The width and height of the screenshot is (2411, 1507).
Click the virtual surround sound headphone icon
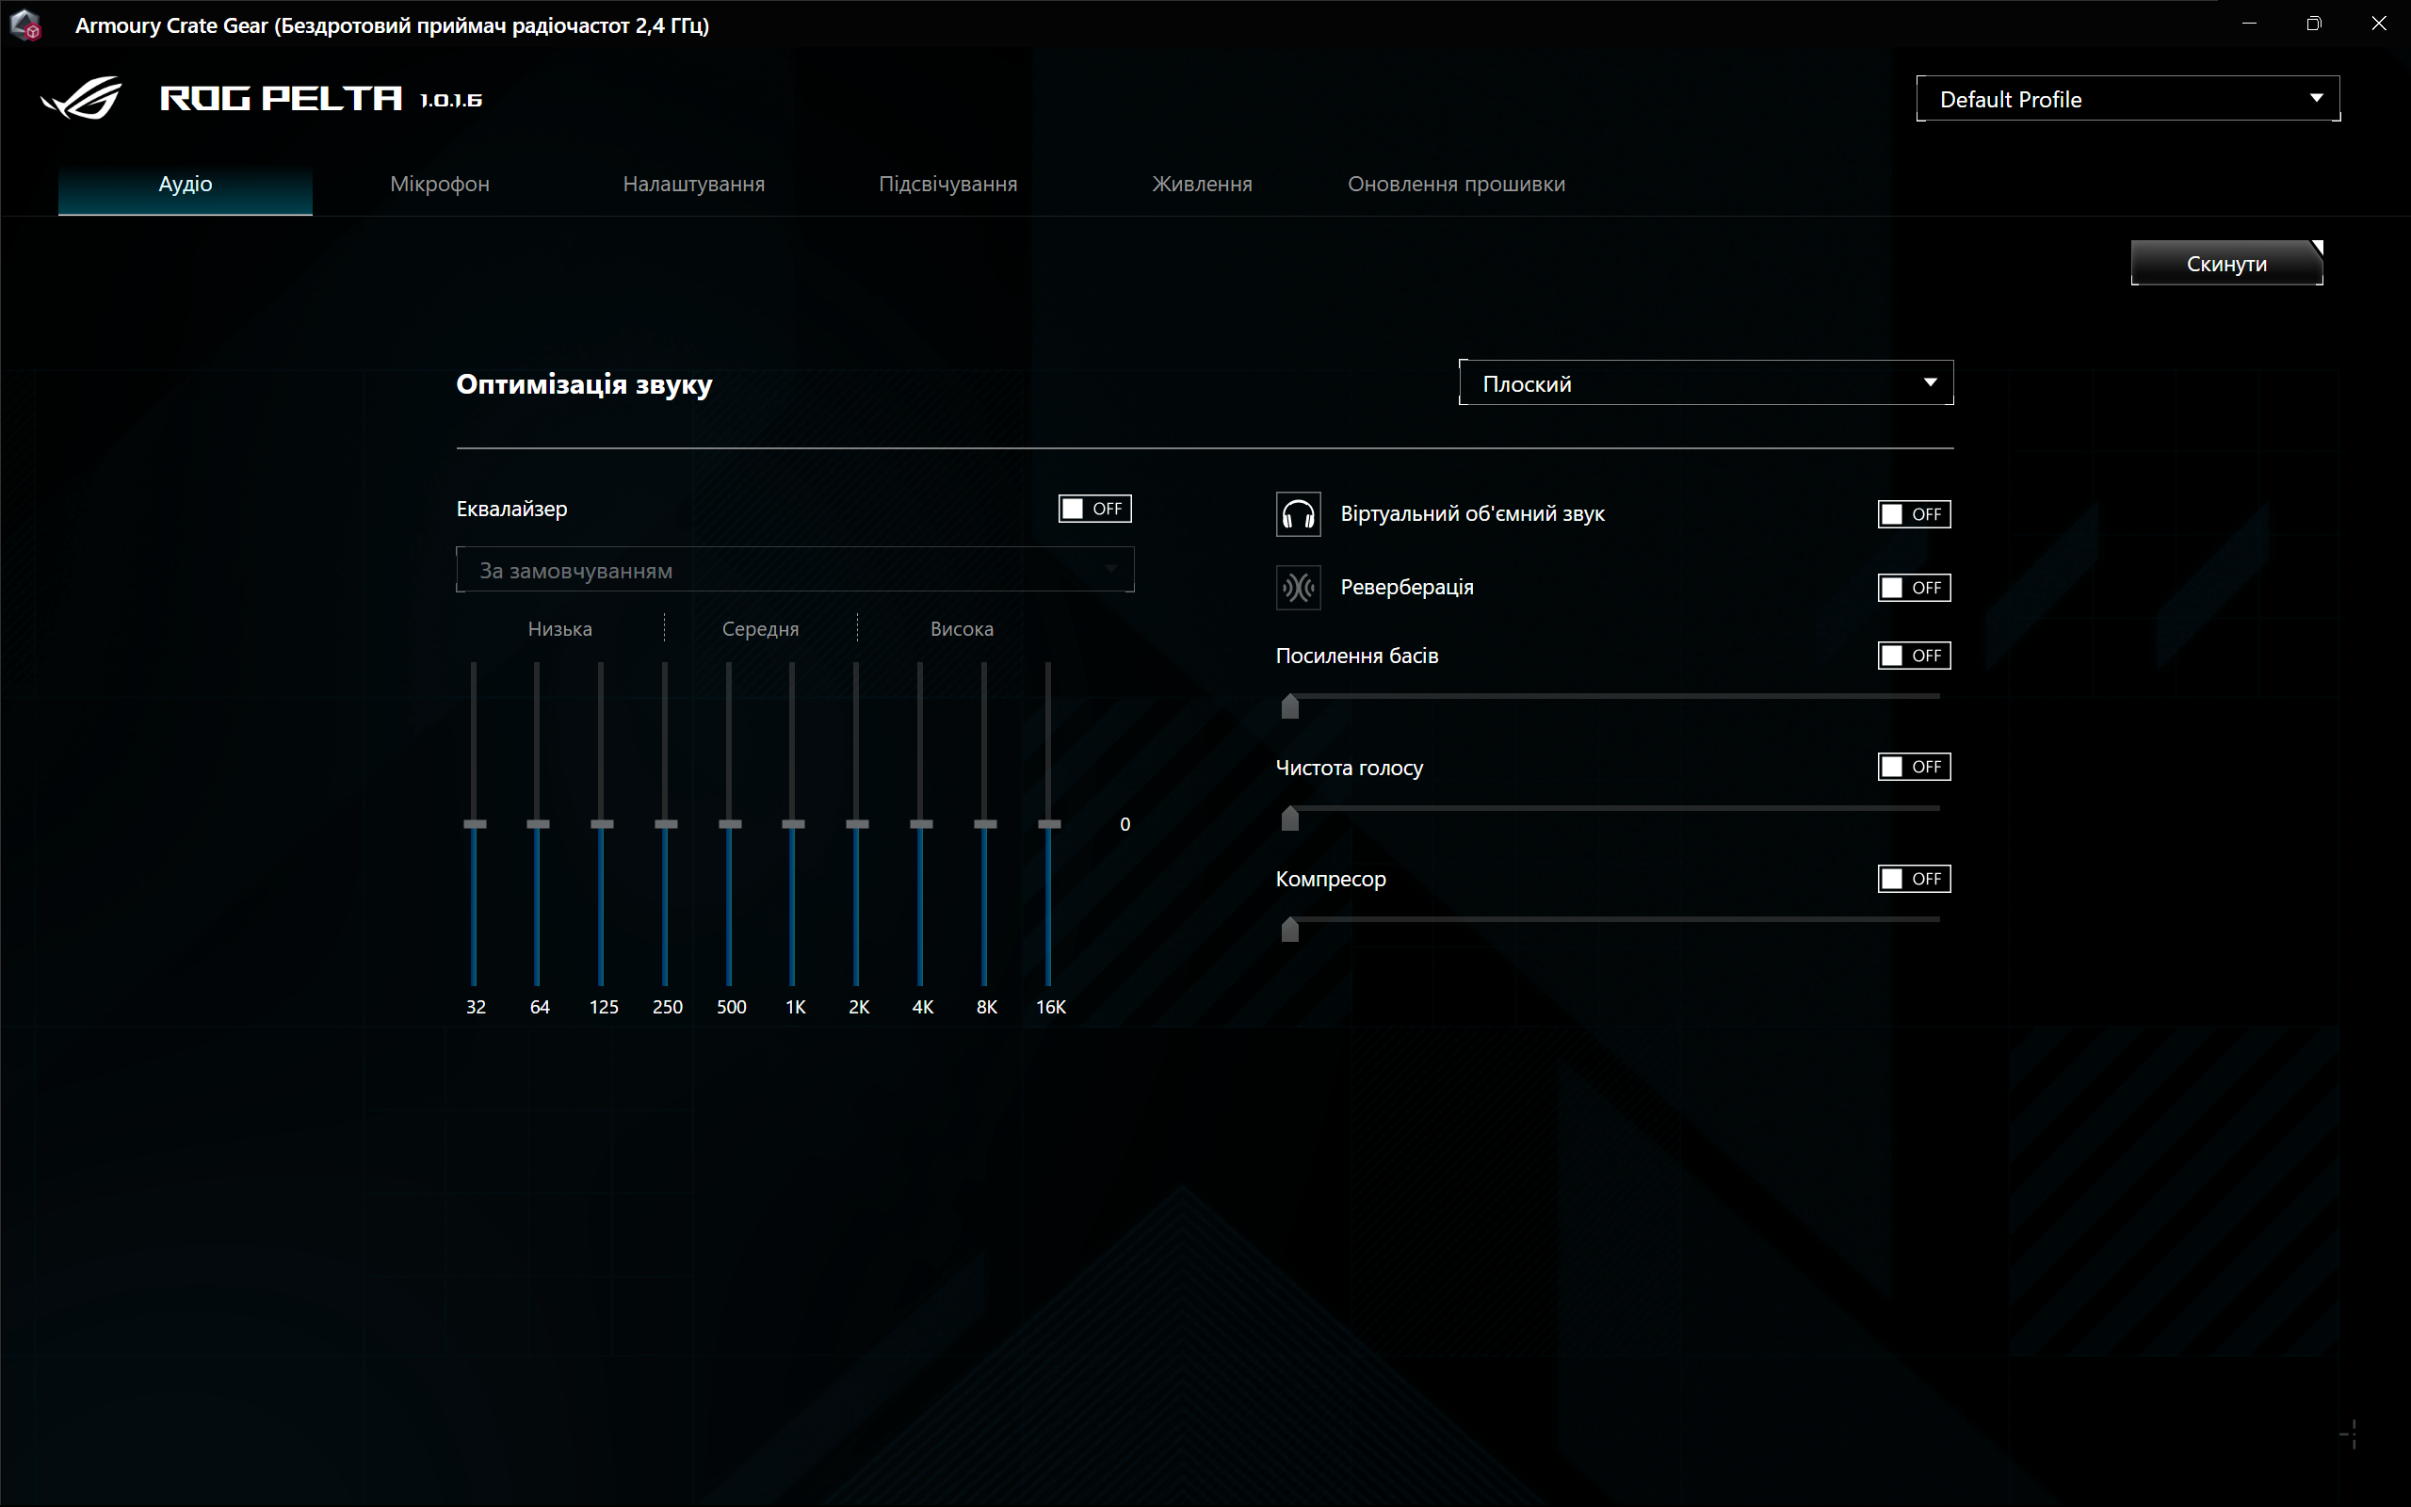tap(1298, 514)
